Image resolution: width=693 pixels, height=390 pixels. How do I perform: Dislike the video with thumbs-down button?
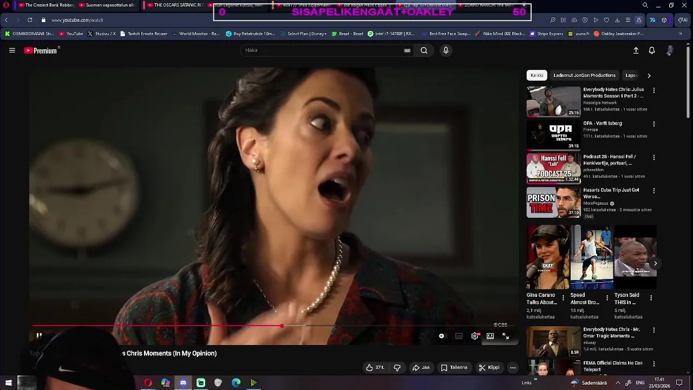pyautogui.click(x=397, y=367)
